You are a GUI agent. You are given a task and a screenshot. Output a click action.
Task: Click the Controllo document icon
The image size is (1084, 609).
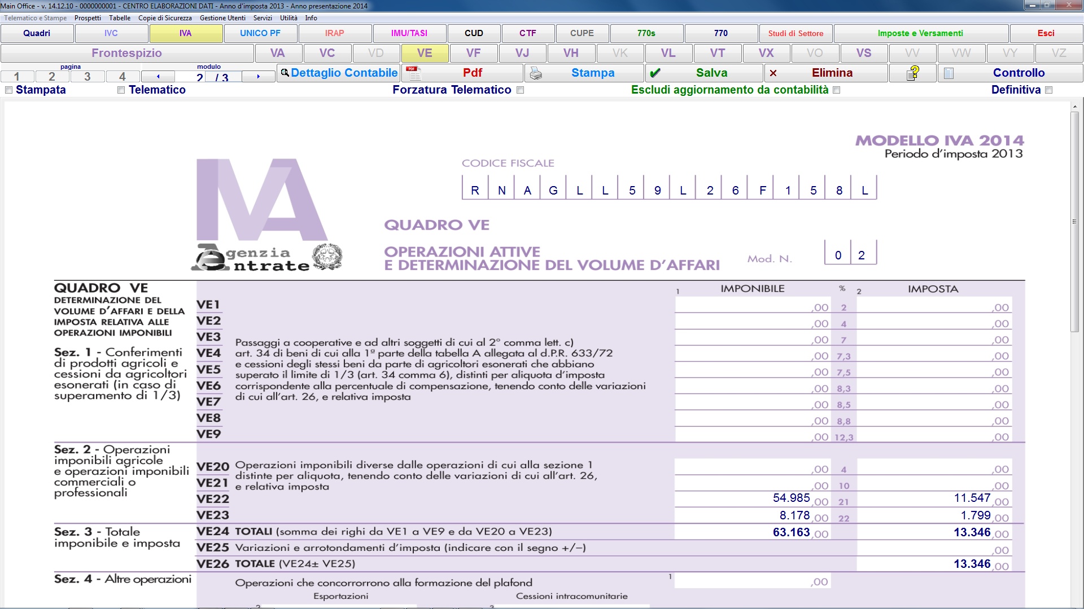pos(948,73)
